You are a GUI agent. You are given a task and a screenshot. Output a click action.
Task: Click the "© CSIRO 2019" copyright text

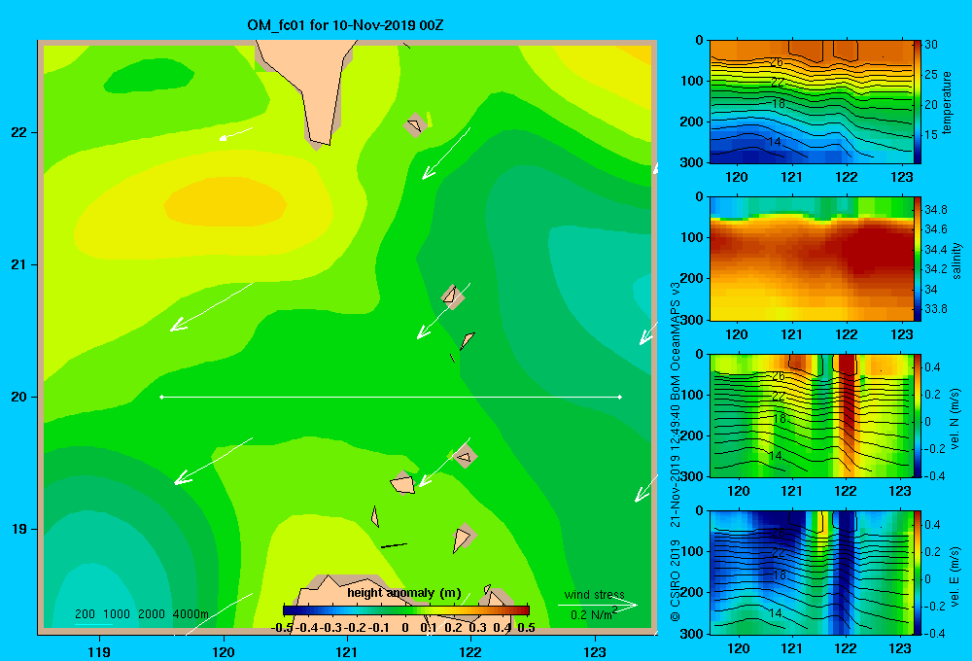click(x=676, y=580)
